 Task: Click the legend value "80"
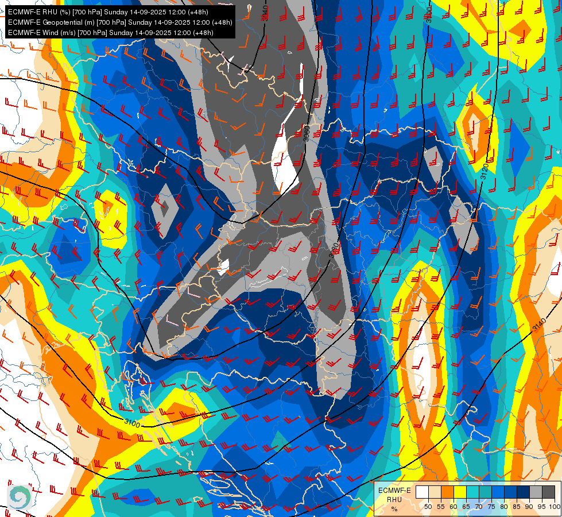[x=504, y=507]
